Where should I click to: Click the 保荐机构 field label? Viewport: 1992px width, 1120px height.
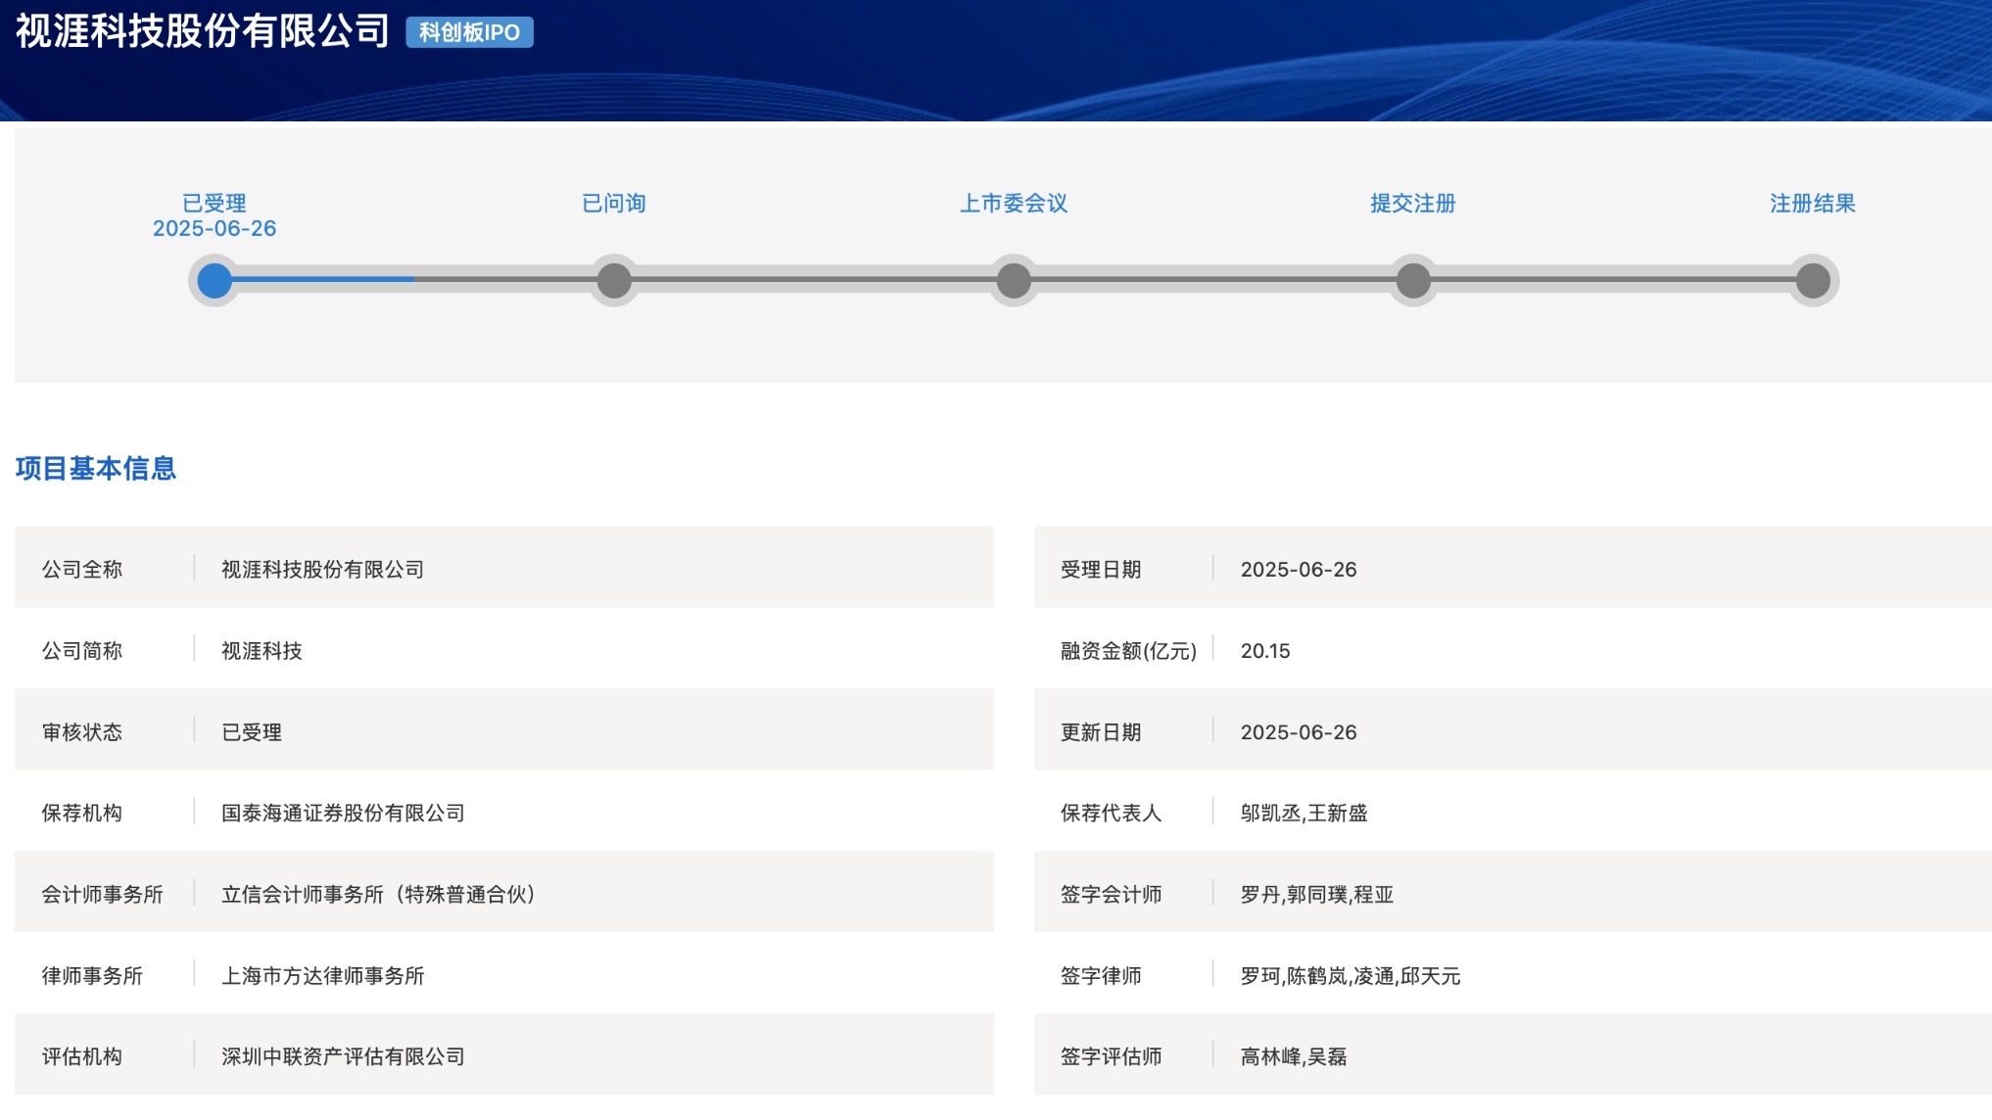tap(82, 813)
